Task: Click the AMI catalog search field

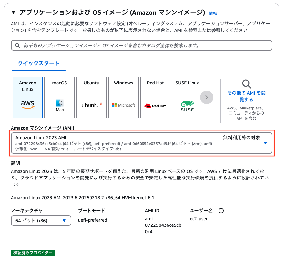Action: [x=142, y=45]
